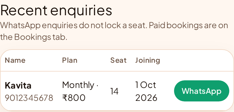
Task: Click the word Monthly in plan cell
Action: pos(78,85)
